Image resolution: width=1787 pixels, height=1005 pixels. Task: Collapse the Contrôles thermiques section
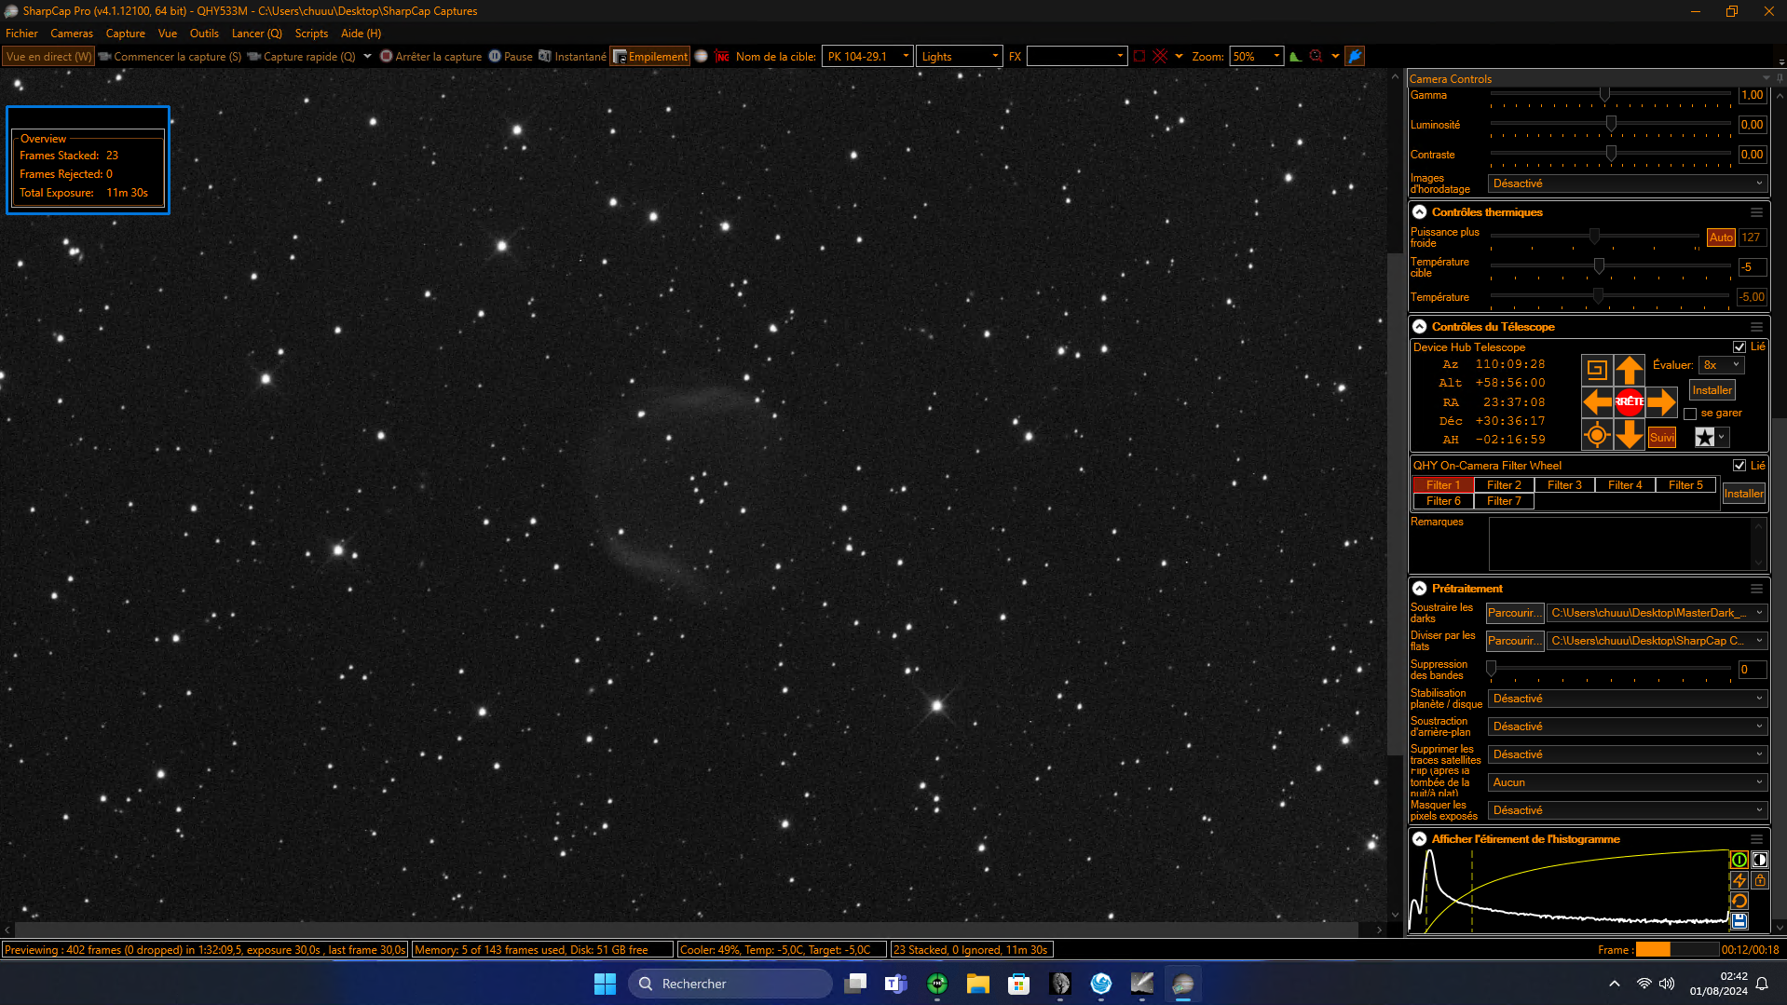[x=1420, y=212]
